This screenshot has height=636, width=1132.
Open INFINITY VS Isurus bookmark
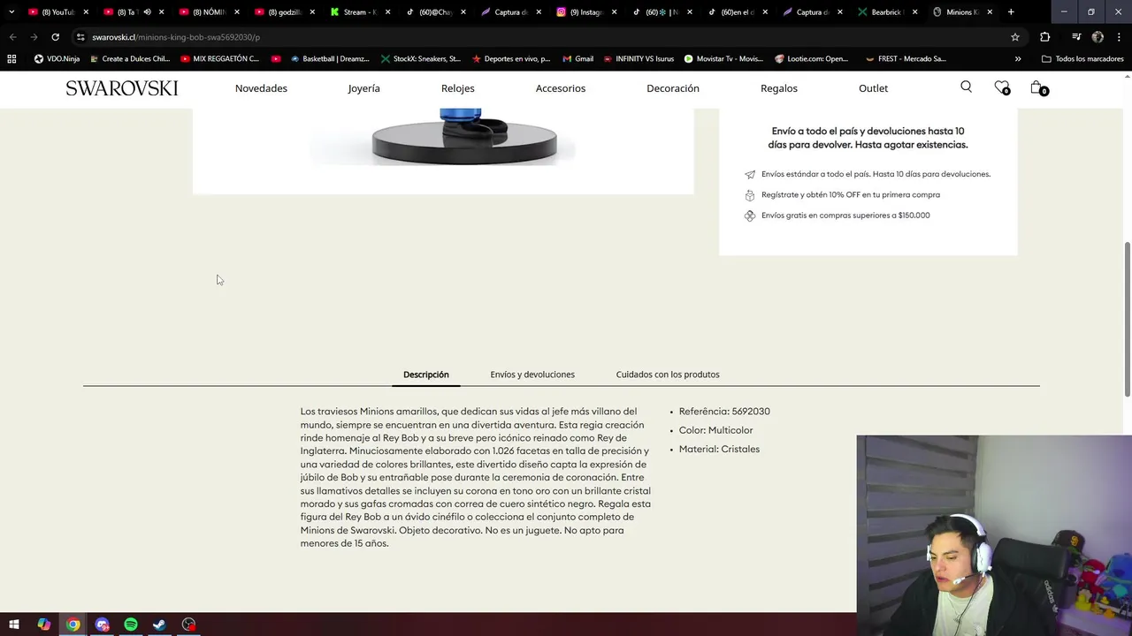[638, 59]
